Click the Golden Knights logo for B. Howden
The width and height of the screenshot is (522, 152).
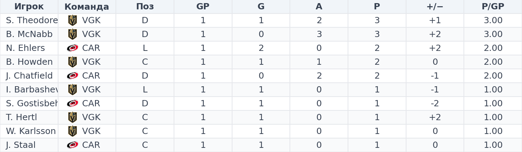pyautogui.click(x=72, y=62)
